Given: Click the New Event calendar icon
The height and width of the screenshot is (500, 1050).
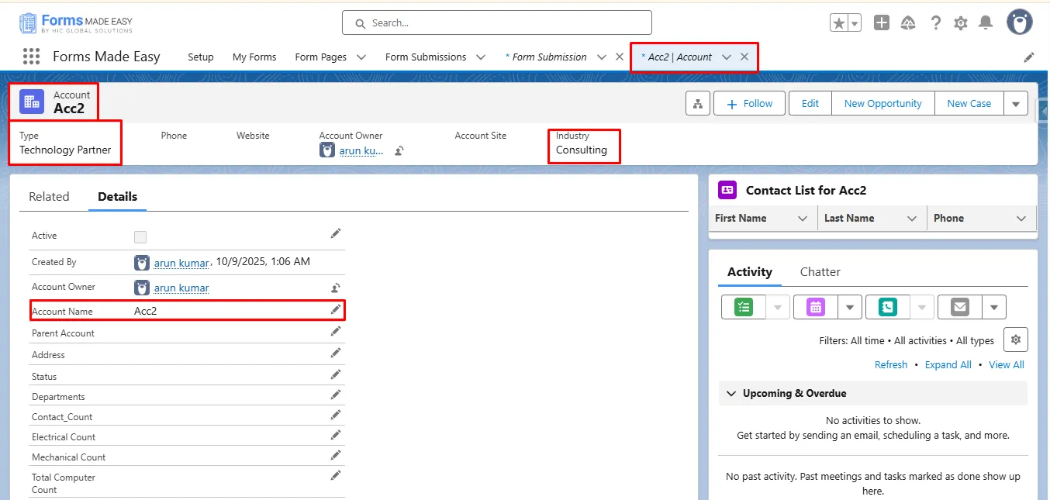Looking at the screenshot, I should pos(815,307).
